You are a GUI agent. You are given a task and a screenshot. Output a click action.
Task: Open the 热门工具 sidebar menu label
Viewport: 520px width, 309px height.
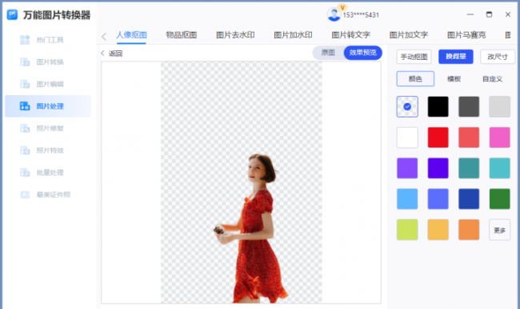click(50, 40)
